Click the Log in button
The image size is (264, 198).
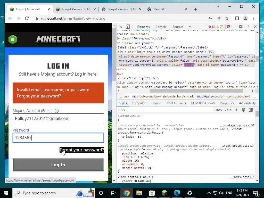click(x=58, y=165)
